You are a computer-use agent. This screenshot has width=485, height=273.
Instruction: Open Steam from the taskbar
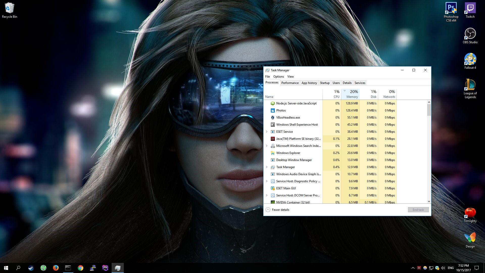31,268
